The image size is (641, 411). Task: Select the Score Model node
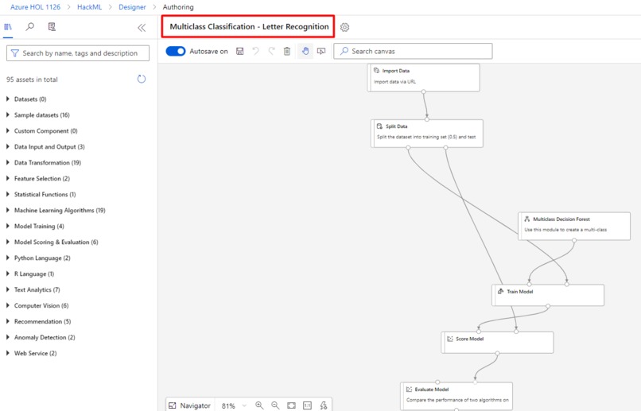click(498, 343)
